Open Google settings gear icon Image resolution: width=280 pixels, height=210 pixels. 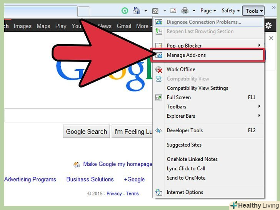click(268, 26)
